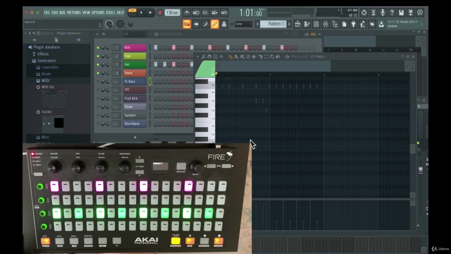Click the multilink to controllers icon

click(215, 24)
